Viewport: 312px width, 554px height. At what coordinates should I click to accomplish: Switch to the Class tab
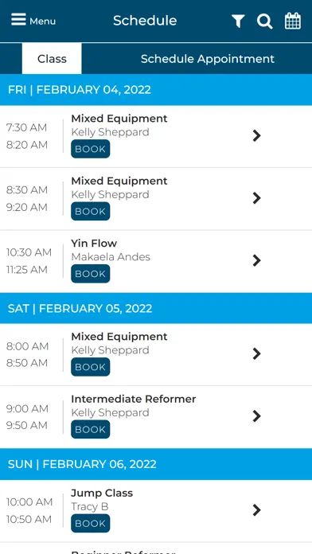[52, 59]
